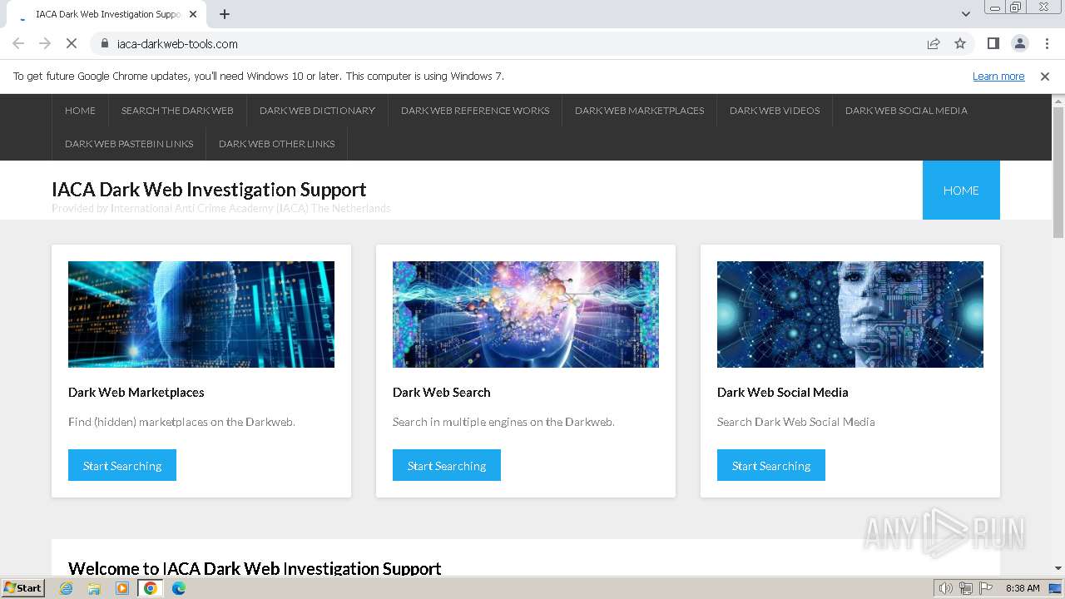Screen dimensions: 1065x599
Task: Click text 'Search in multiple engines on the Darkweb.'
Action: (x=503, y=422)
